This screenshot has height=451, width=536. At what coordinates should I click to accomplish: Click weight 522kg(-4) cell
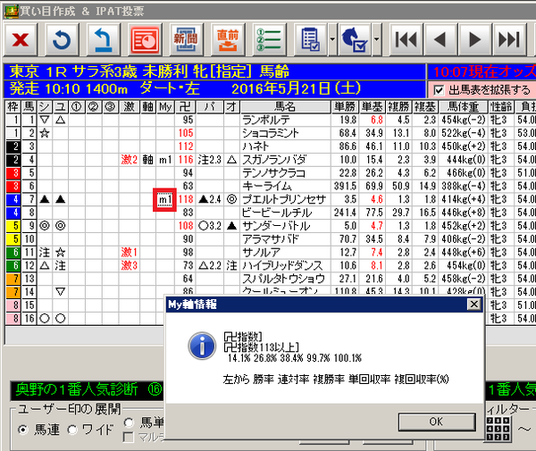[463, 133]
